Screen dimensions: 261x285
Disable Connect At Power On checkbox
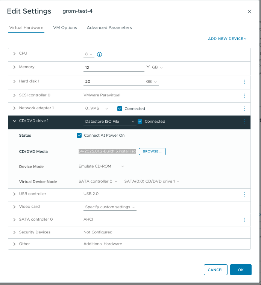pyautogui.click(x=79, y=135)
